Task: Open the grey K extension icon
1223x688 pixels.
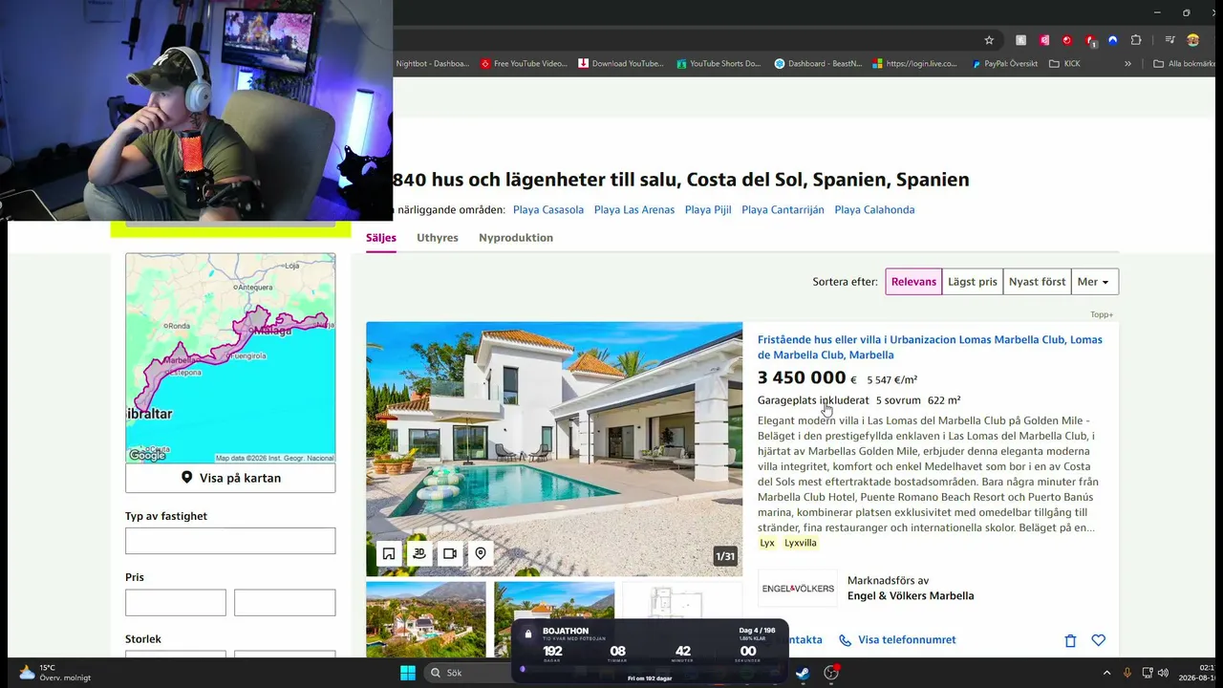Action: [1021, 40]
